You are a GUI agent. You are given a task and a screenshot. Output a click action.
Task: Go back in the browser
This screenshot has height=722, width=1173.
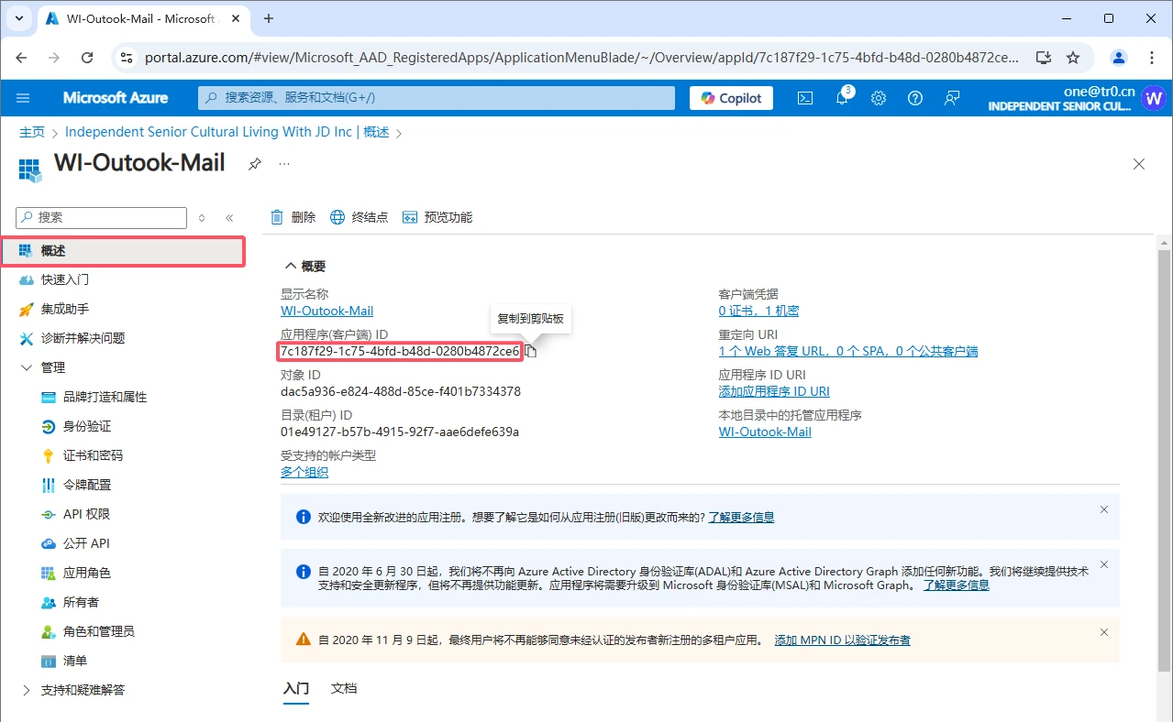point(23,57)
